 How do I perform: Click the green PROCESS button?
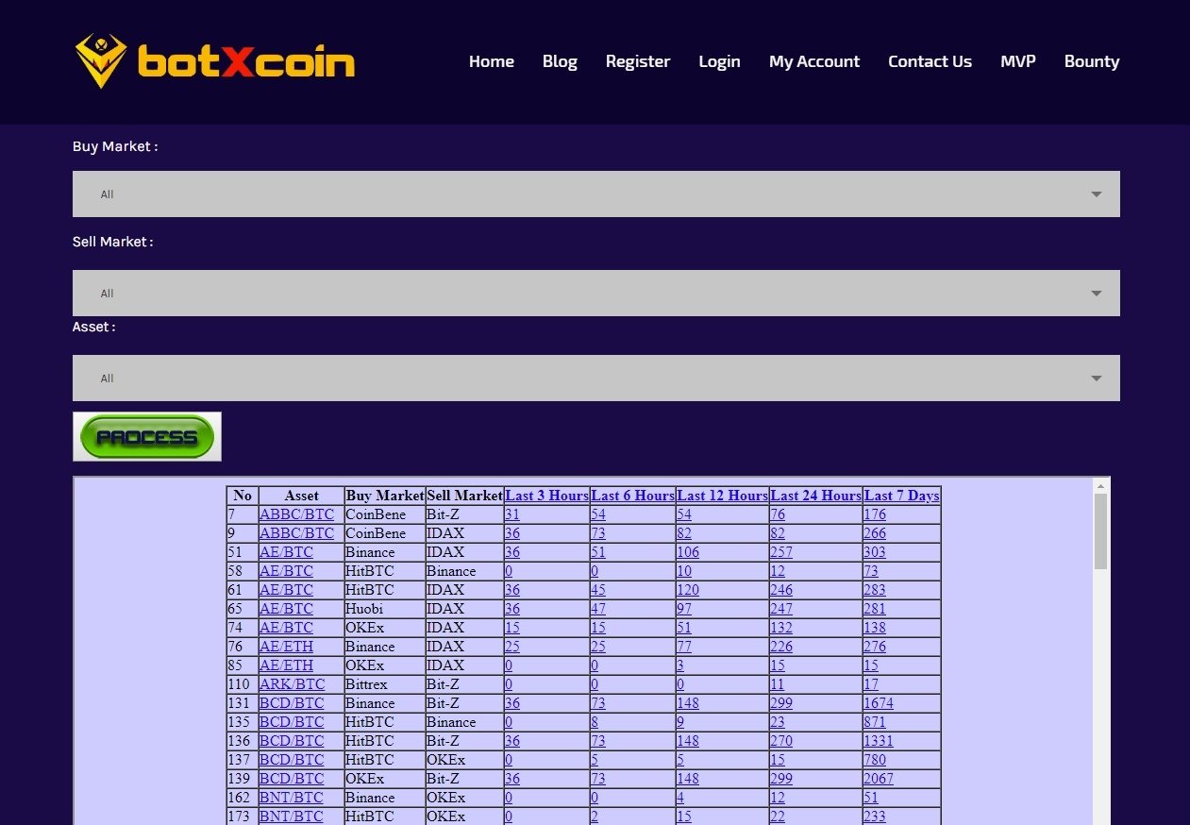(147, 437)
